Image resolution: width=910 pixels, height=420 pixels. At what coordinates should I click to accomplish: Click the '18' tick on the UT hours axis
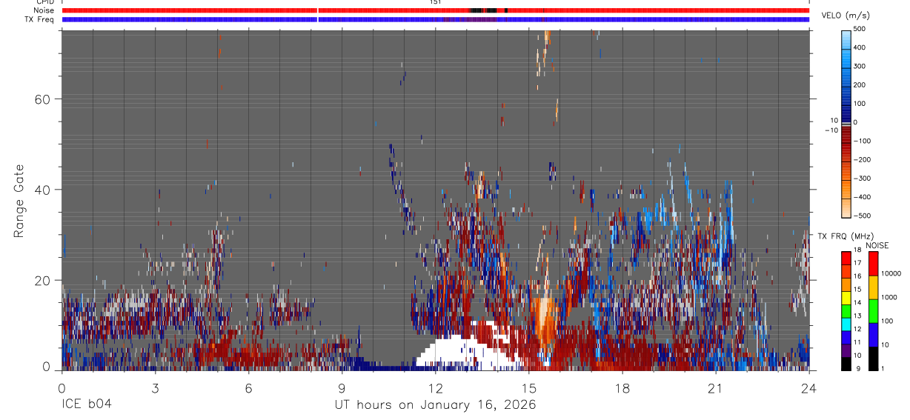[x=622, y=387]
